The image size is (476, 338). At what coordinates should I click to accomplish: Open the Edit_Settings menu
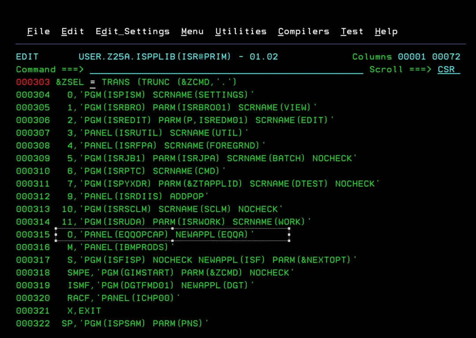click(133, 32)
